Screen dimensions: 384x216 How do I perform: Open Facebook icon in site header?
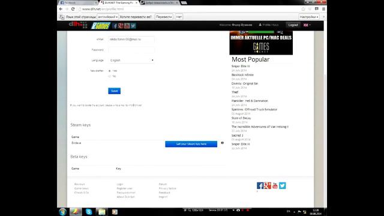pos(115,26)
